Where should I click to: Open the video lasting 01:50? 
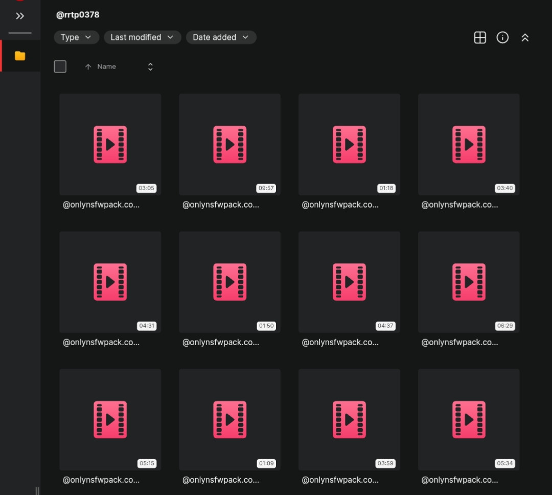tap(229, 282)
